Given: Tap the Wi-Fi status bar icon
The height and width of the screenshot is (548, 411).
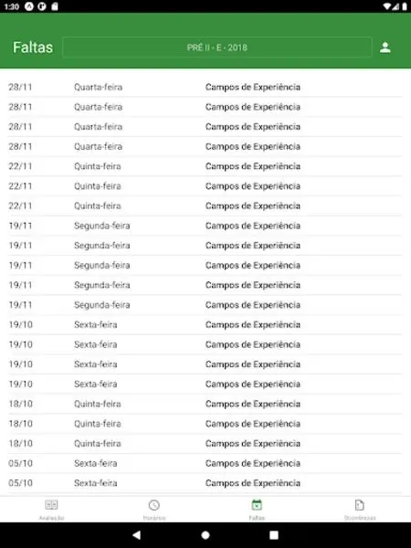Looking at the screenshot, I should click(387, 6).
